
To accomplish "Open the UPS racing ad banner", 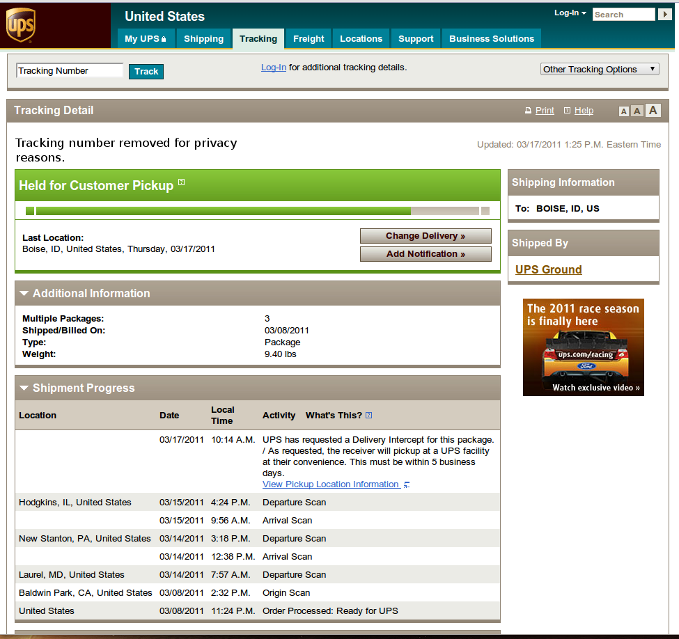I will coord(584,347).
